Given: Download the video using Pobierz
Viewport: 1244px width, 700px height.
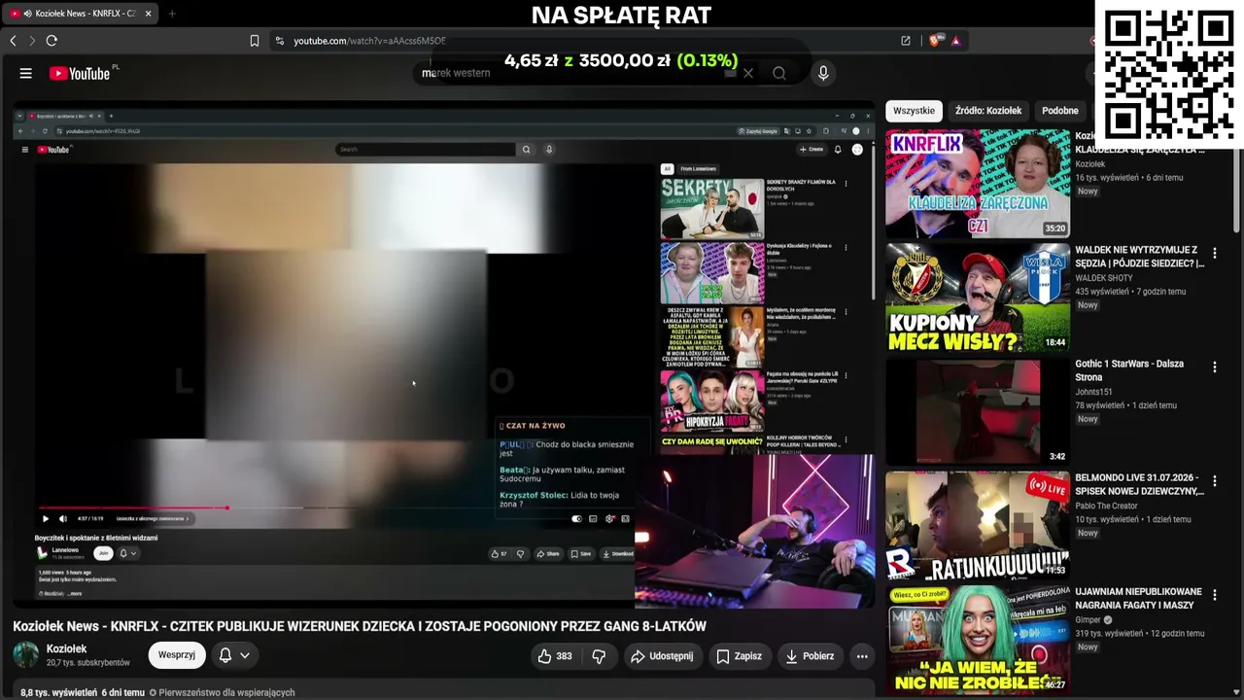Looking at the screenshot, I should 810,656.
